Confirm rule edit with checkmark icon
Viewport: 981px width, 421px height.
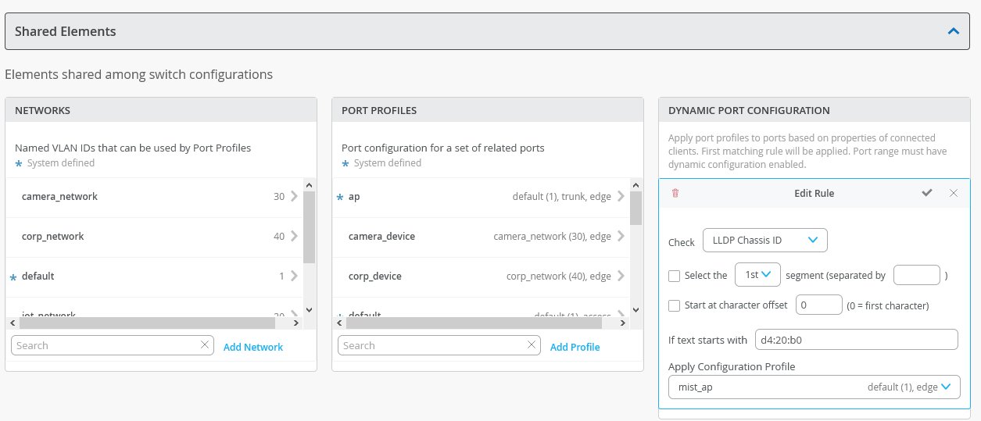927,193
